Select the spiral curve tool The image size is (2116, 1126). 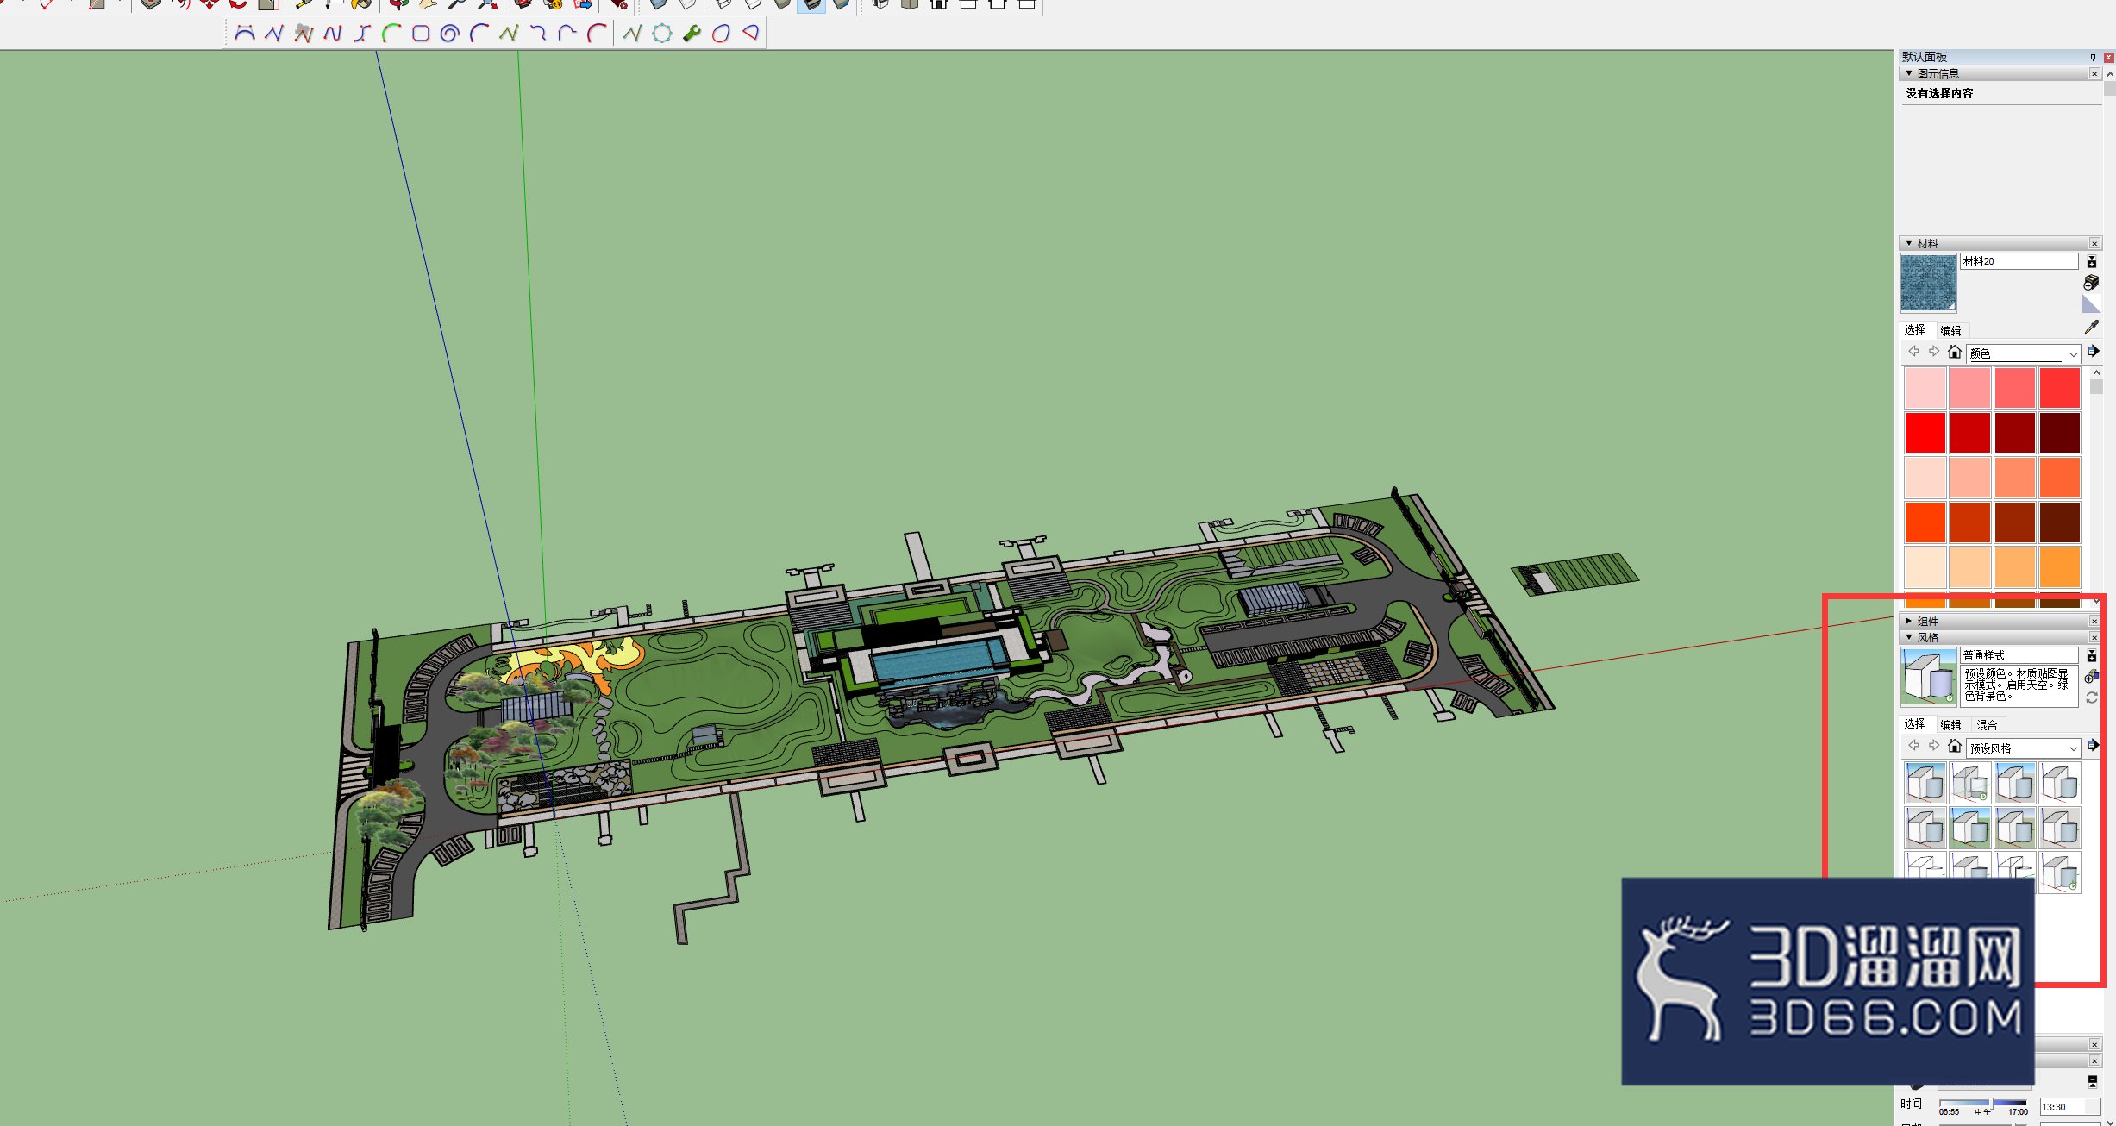449,34
